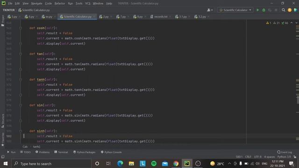
Task: Open the Help menu
Action: [109, 3]
